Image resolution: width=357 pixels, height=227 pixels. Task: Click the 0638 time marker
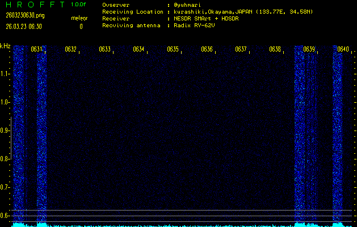[x=275, y=49]
